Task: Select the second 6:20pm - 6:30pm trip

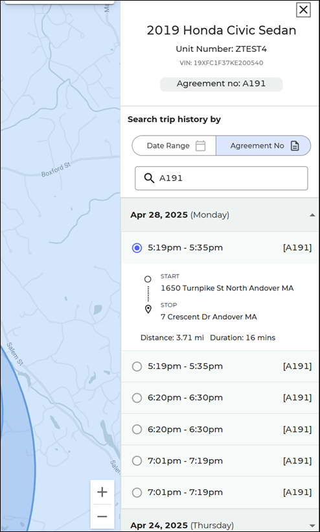Action: [x=220, y=429]
